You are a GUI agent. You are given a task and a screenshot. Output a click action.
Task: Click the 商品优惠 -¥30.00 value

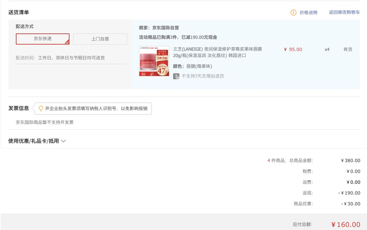click(x=350, y=204)
